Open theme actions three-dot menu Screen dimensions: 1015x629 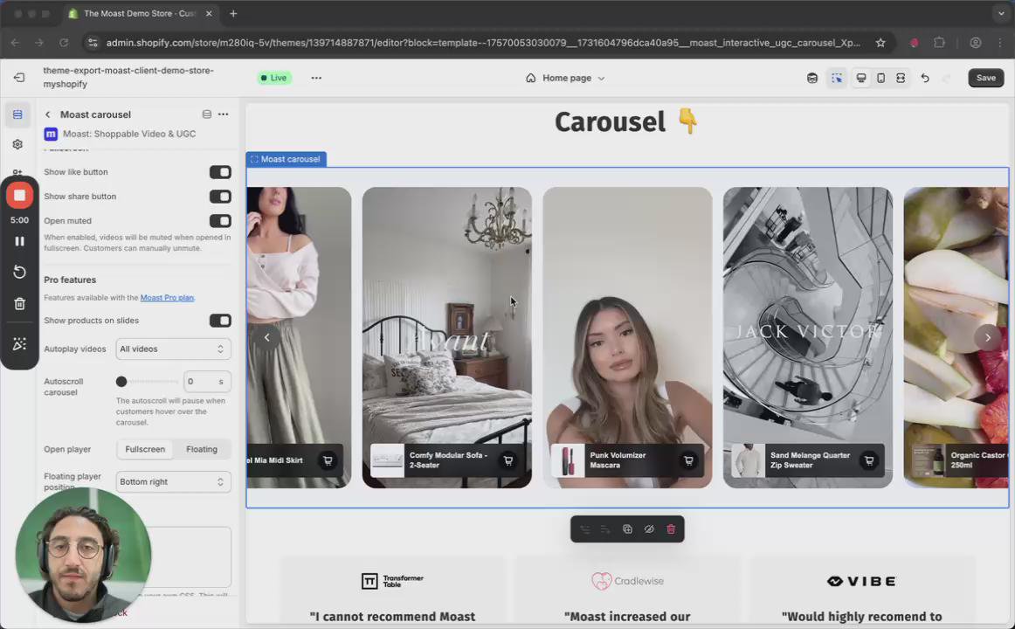point(316,78)
